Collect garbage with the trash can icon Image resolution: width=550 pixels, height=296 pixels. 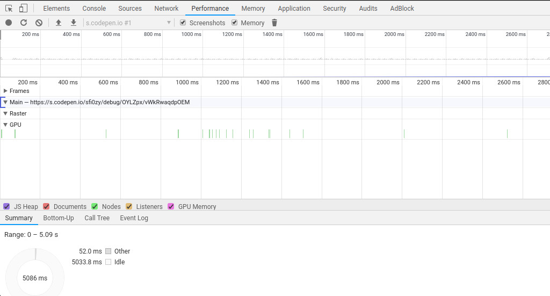[274, 23]
